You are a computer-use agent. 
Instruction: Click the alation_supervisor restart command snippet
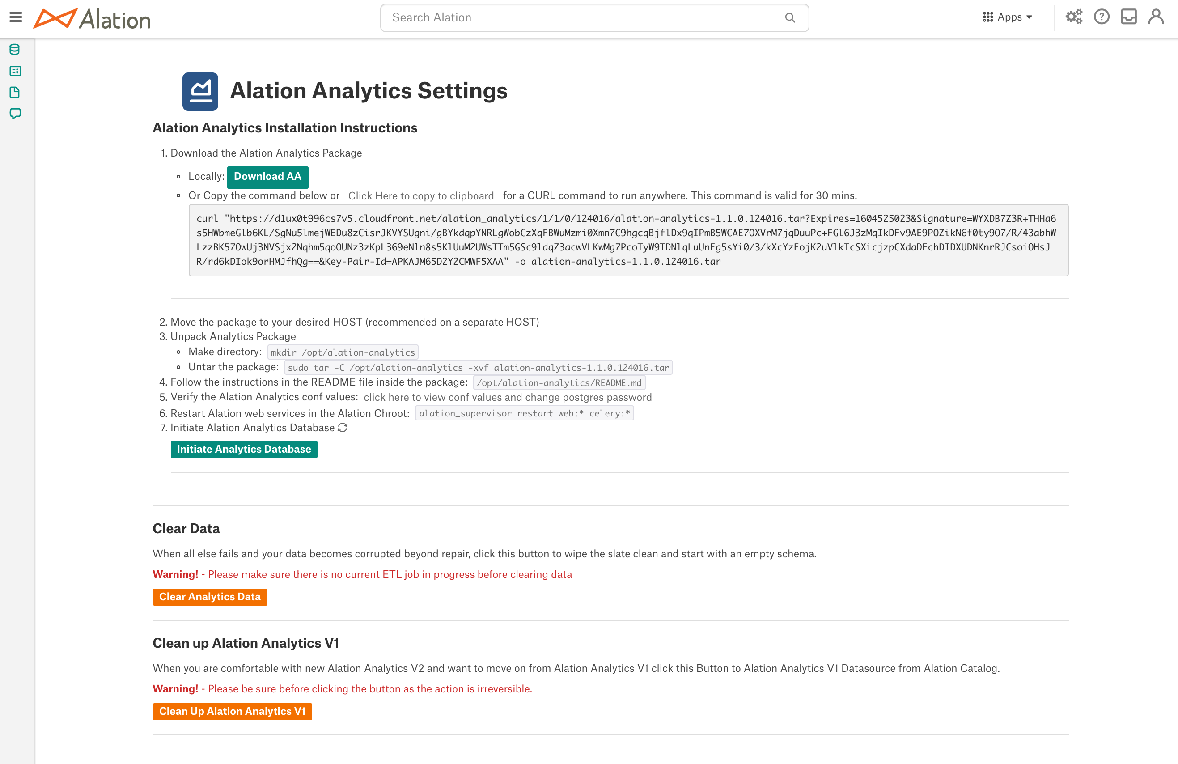[524, 413]
